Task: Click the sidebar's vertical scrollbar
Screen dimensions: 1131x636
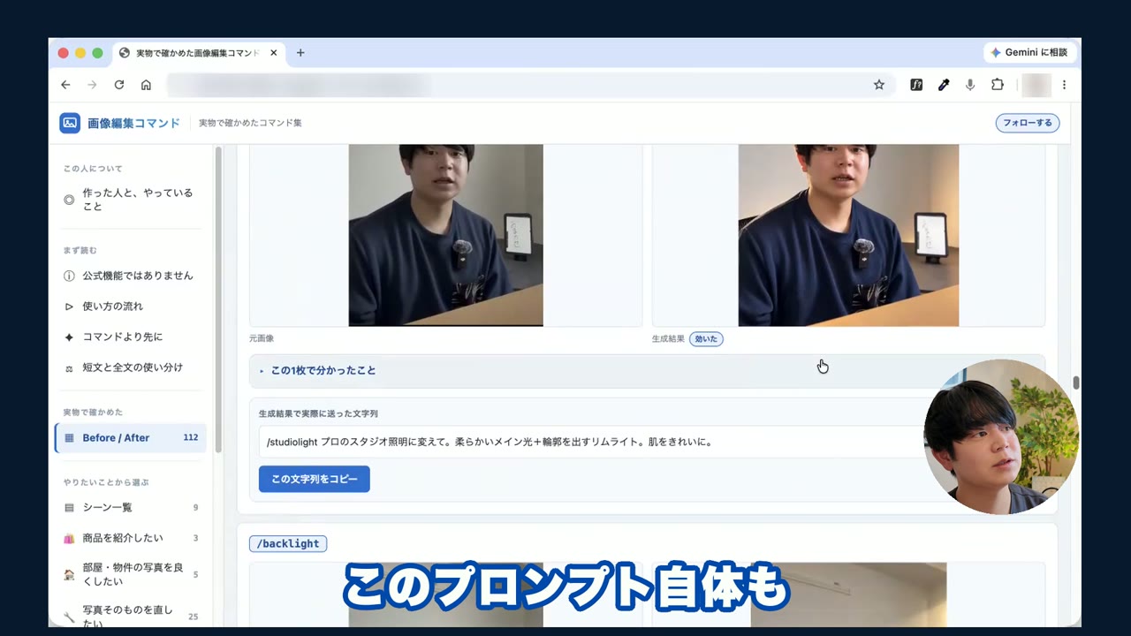Action: (x=217, y=300)
